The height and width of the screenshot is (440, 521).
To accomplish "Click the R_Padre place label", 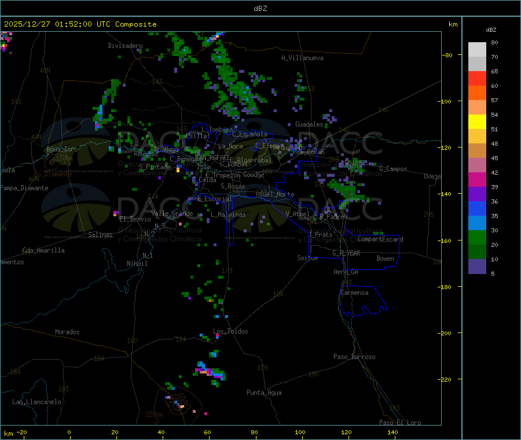I will [x=332, y=217].
